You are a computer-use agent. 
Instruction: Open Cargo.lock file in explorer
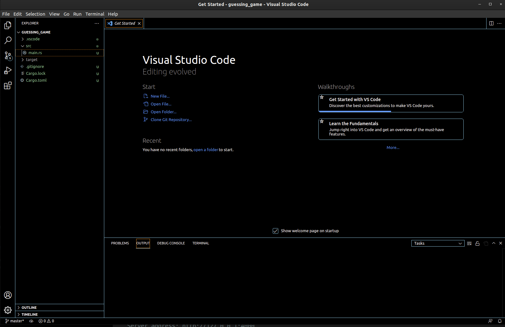(x=59, y=74)
